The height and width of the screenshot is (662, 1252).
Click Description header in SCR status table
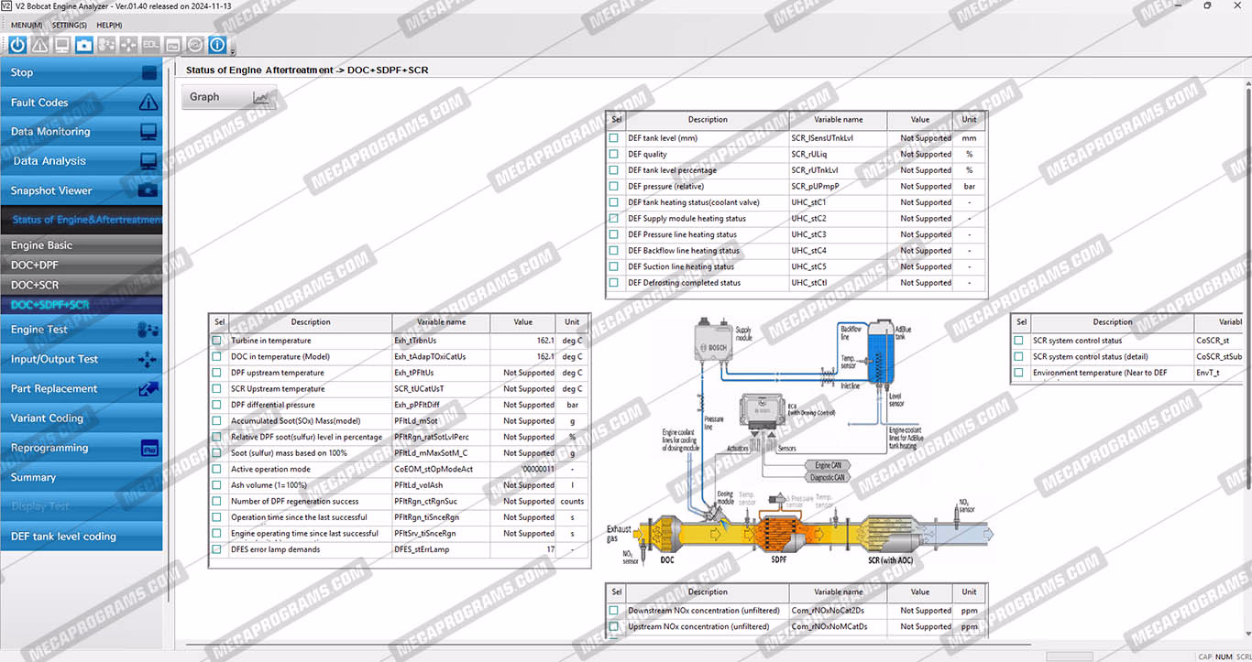(1113, 322)
